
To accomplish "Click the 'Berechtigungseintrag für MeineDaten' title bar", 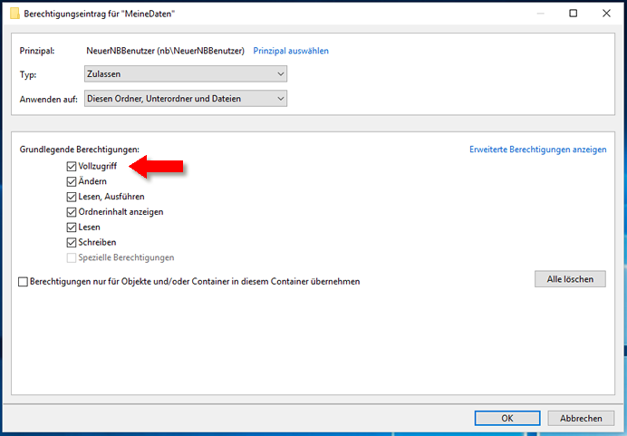I will 272,14.
